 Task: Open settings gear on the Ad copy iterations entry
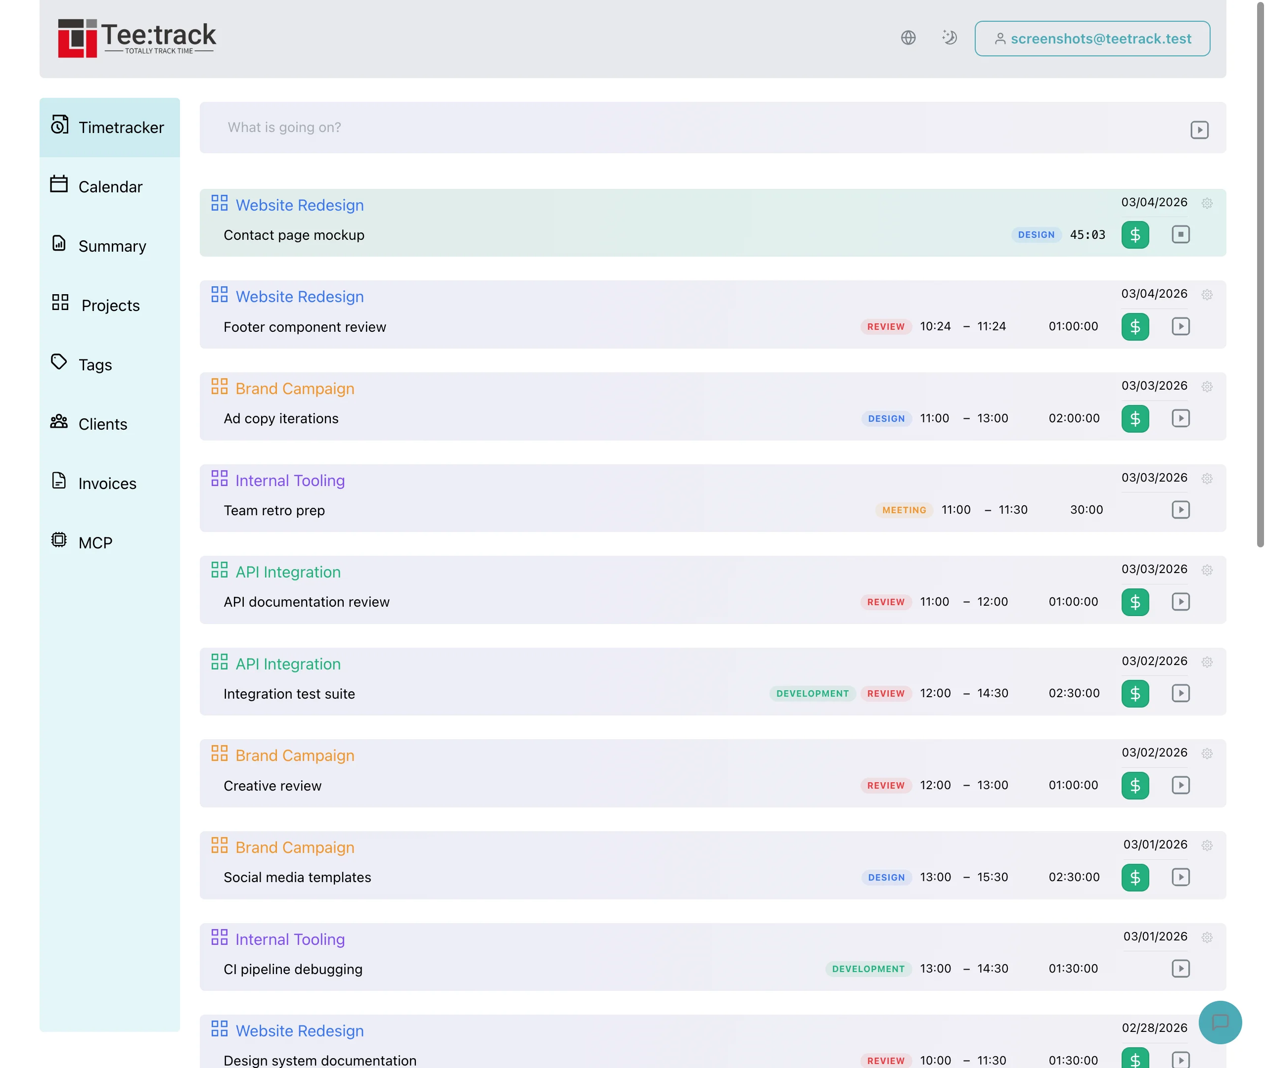(1207, 386)
